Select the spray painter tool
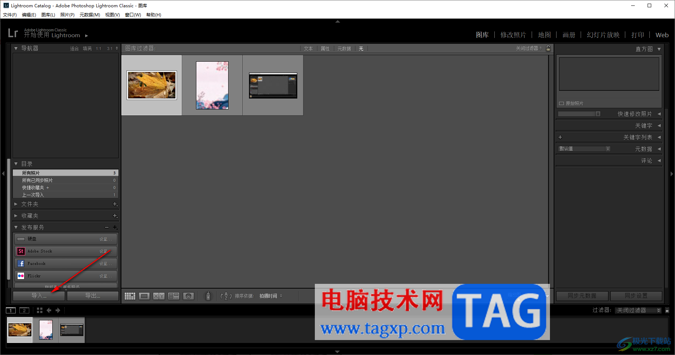This screenshot has height=355, width=675. point(208,296)
